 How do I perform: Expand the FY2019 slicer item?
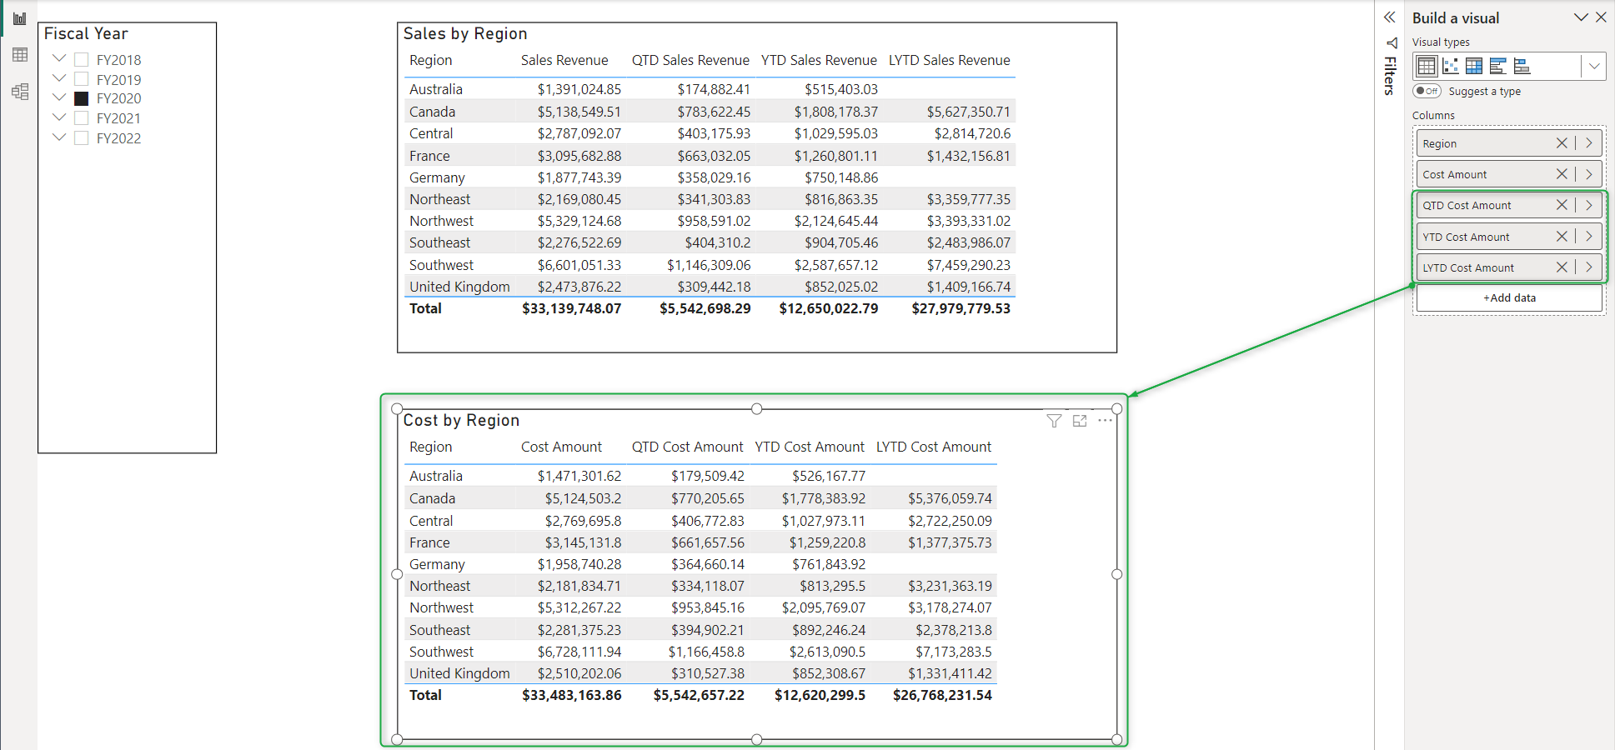[x=59, y=78]
